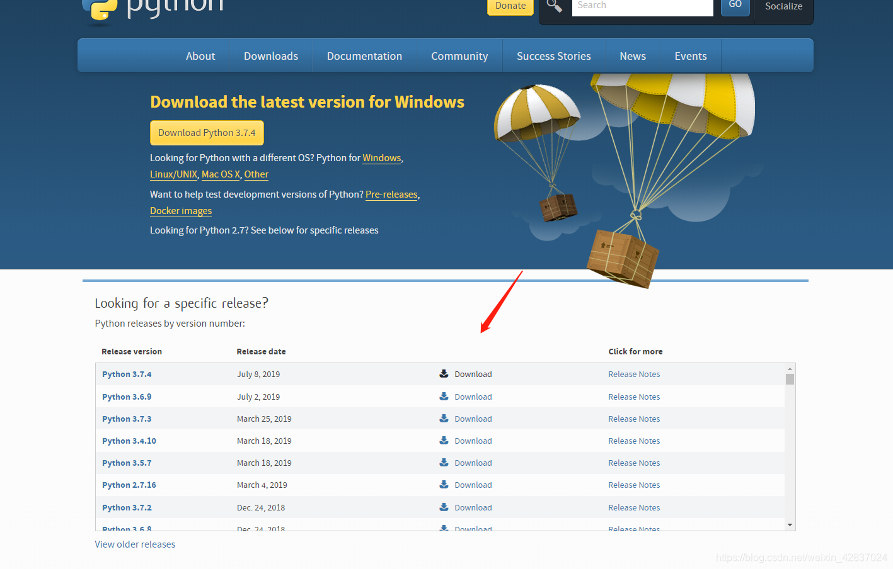Open the Community menu
The height and width of the screenshot is (569, 893).
tap(459, 56)
